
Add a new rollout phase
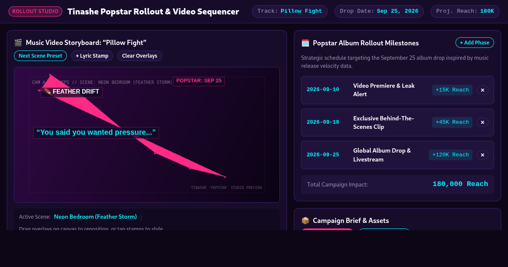(x=475, y=42)
